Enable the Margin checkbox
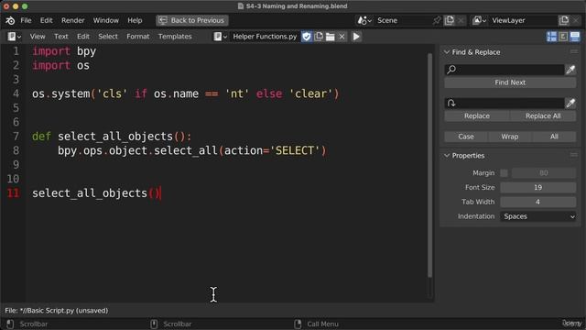586x330 pixels. (505, 173)
